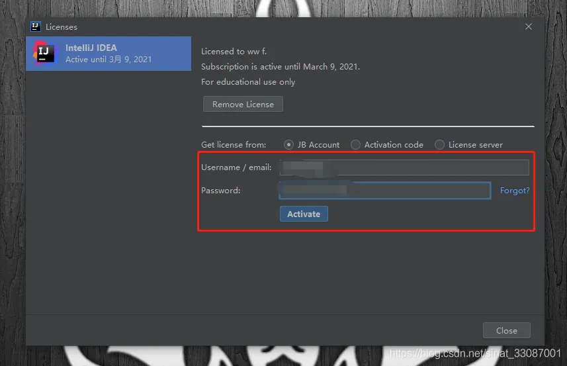Focus the Password input field
The height and width of the screenshot is (366, 567).
point(385,191)
